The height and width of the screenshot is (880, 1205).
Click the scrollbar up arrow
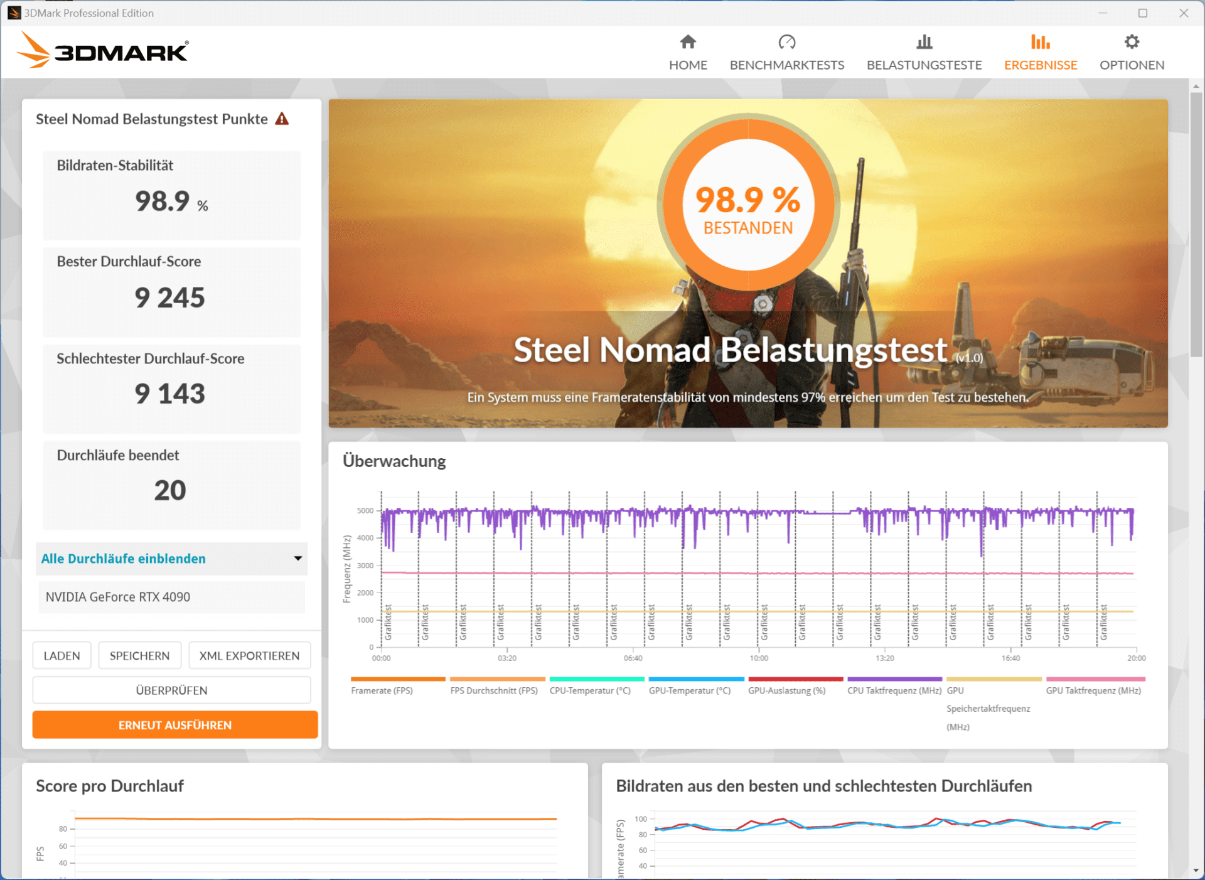[1196, 86]
